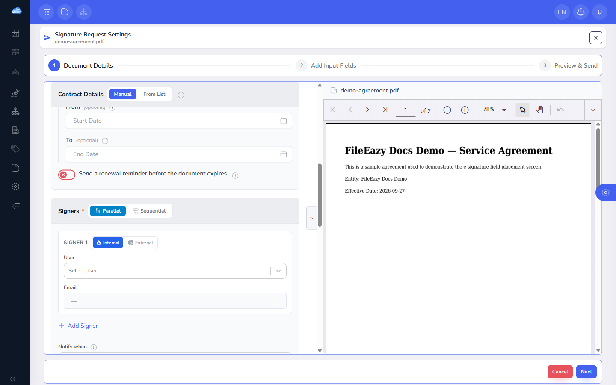Click the End Date field

tap(179, 154)
